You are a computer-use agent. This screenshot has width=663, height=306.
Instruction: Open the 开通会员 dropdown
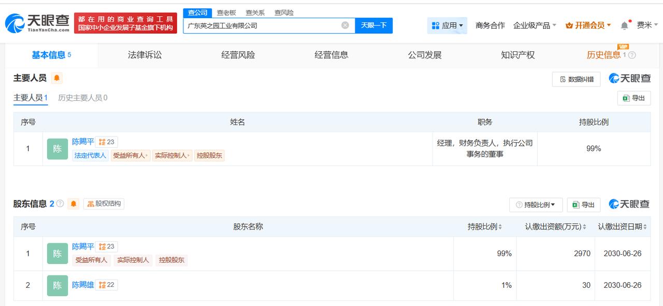point(588,25)
